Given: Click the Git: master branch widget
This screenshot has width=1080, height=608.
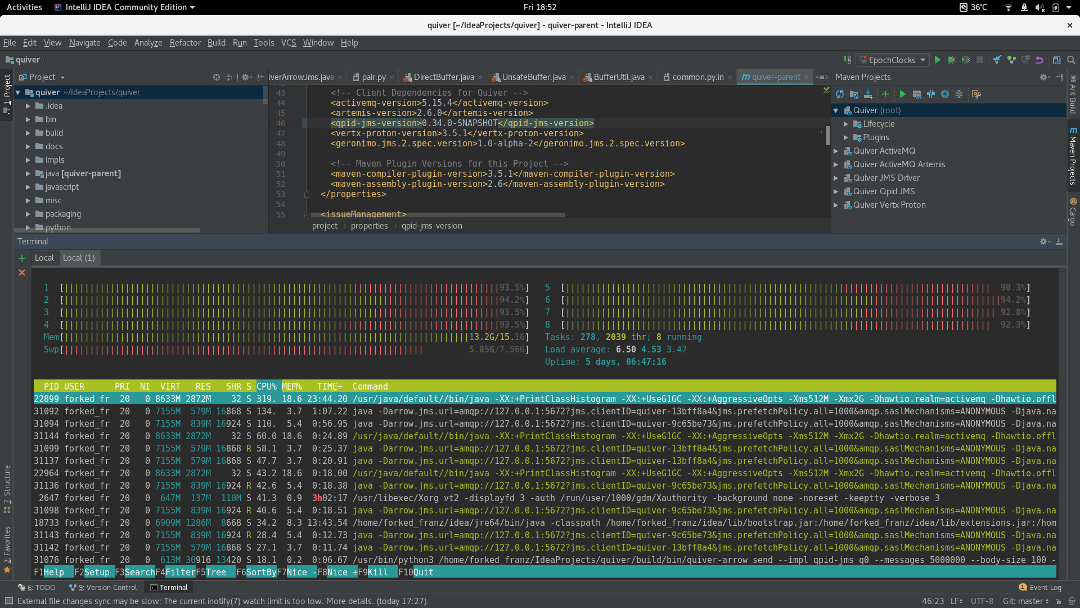Looking at the screenshot, I should pyautogui.click(x=1025, y=601).
